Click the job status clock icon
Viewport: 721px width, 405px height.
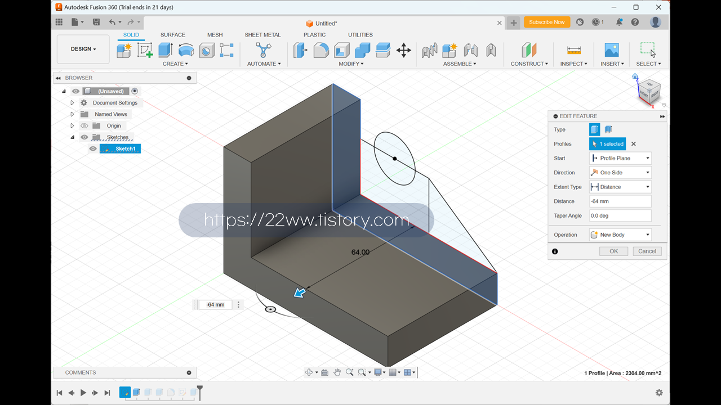pos(596,22)
